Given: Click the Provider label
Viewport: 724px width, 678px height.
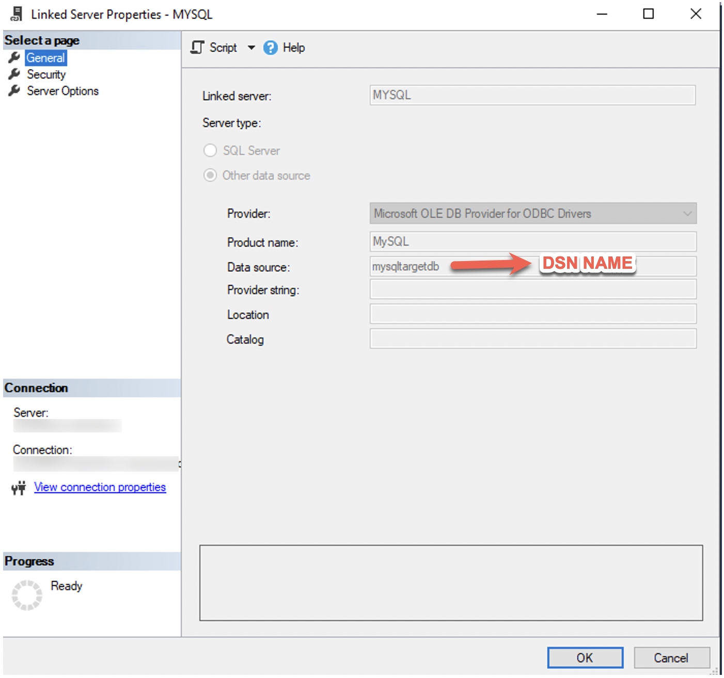Looking at the screenshot, I should (x=249, y=214).
